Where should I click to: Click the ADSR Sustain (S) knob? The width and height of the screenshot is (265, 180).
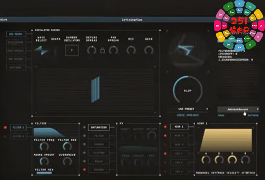point(232,160)
